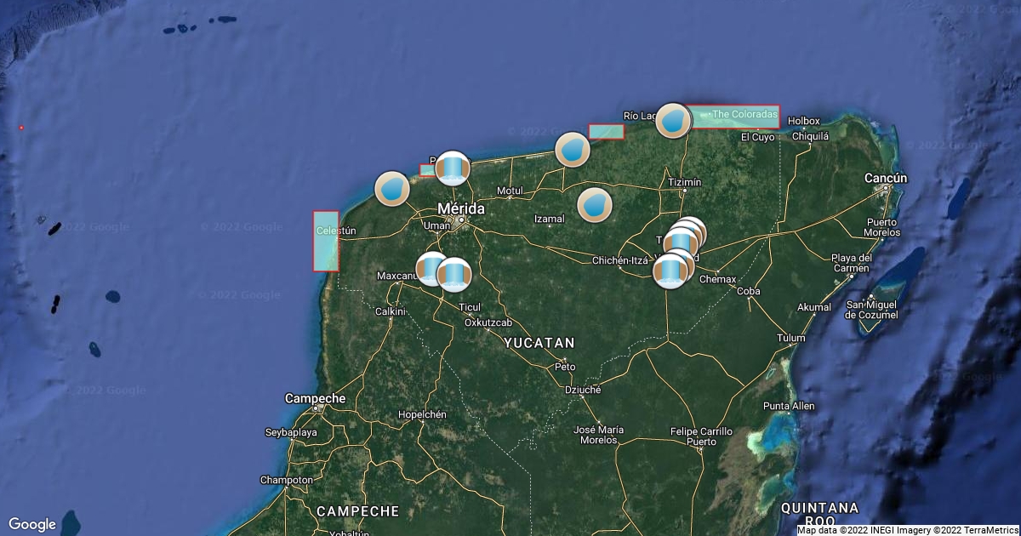Image resolution: width=1021 pixels, height=536 pixels.
Task: Click the small highlighted rectangle west of Río Lagartos
Action: click(606, 132)
